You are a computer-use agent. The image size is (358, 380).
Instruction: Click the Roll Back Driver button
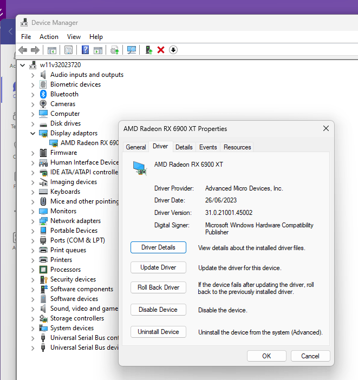click(x=158, y=287)
